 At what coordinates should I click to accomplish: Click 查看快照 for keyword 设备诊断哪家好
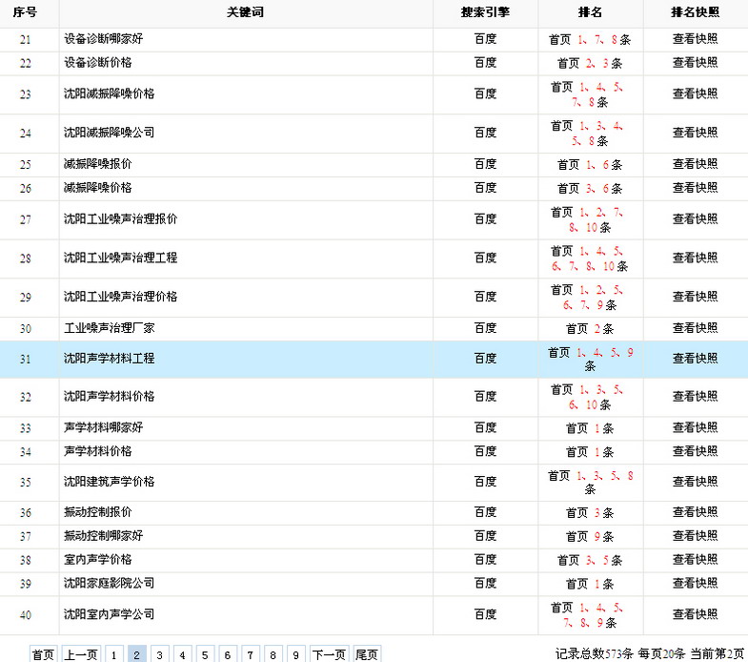(695, 40)
